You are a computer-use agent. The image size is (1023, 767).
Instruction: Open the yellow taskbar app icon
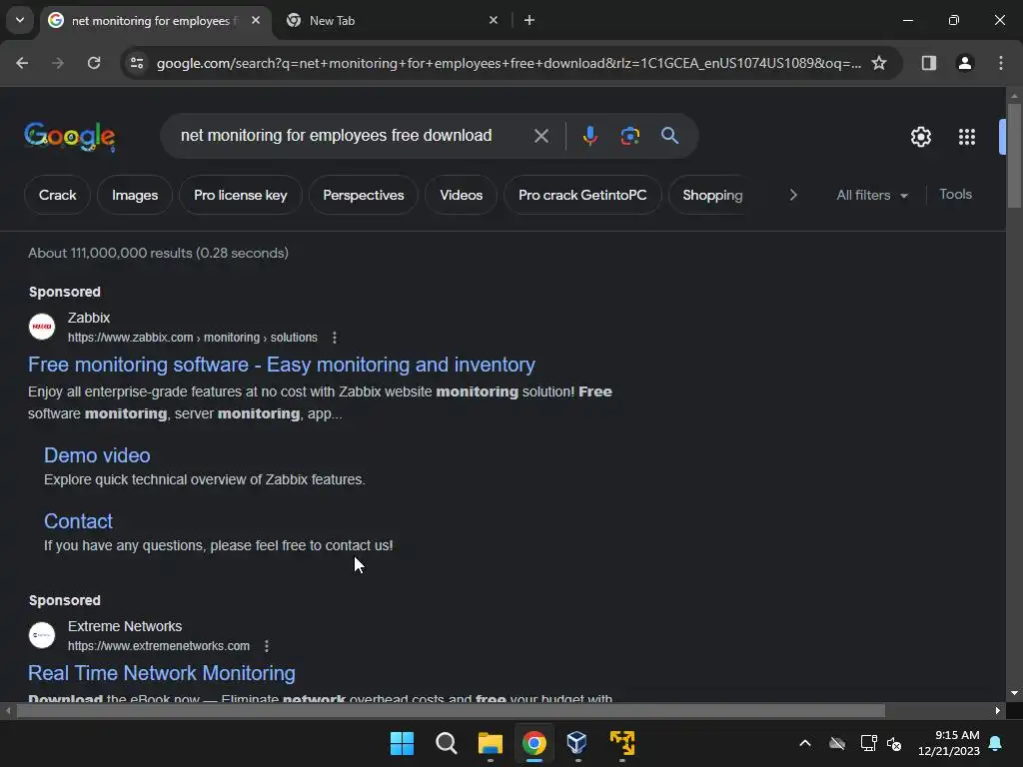[x=621, y=743]
